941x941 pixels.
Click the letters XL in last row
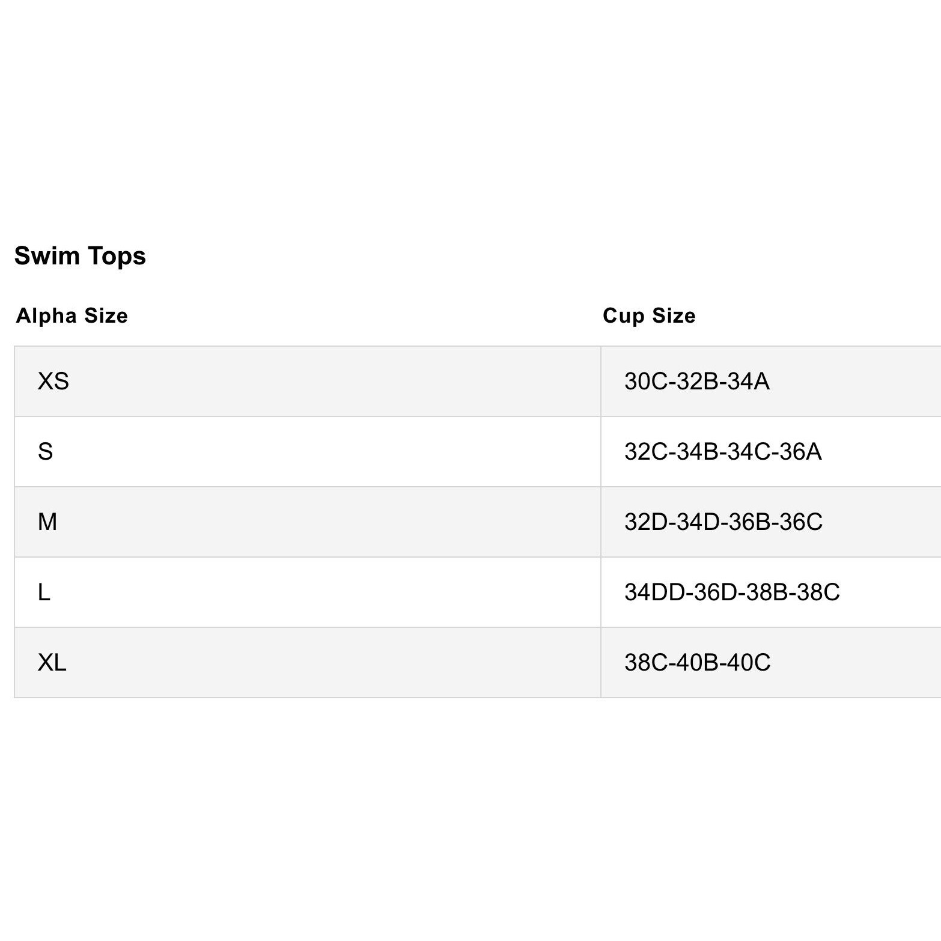(x=52, y=663)
